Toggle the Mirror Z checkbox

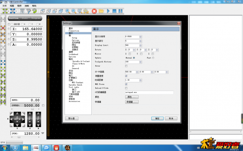click(153, 54)
